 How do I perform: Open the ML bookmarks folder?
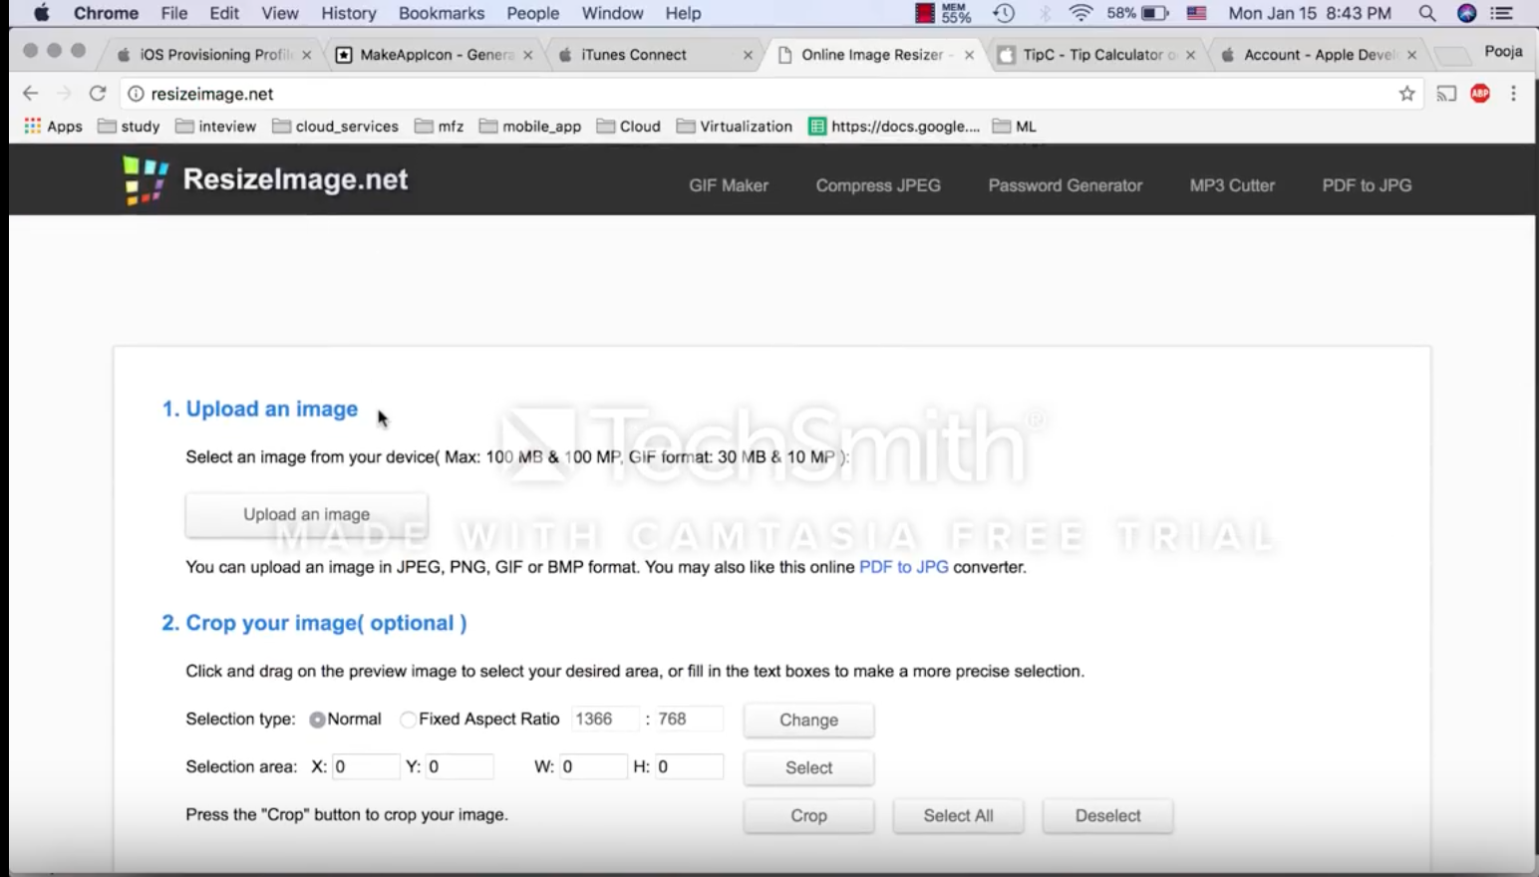click(1015, 127)
